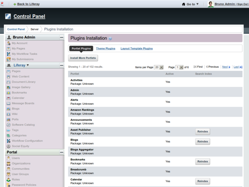This screenshot has width=249, height=187.
Task: Click the Control Panel logo icon
Action: click(x=8, y=17)
